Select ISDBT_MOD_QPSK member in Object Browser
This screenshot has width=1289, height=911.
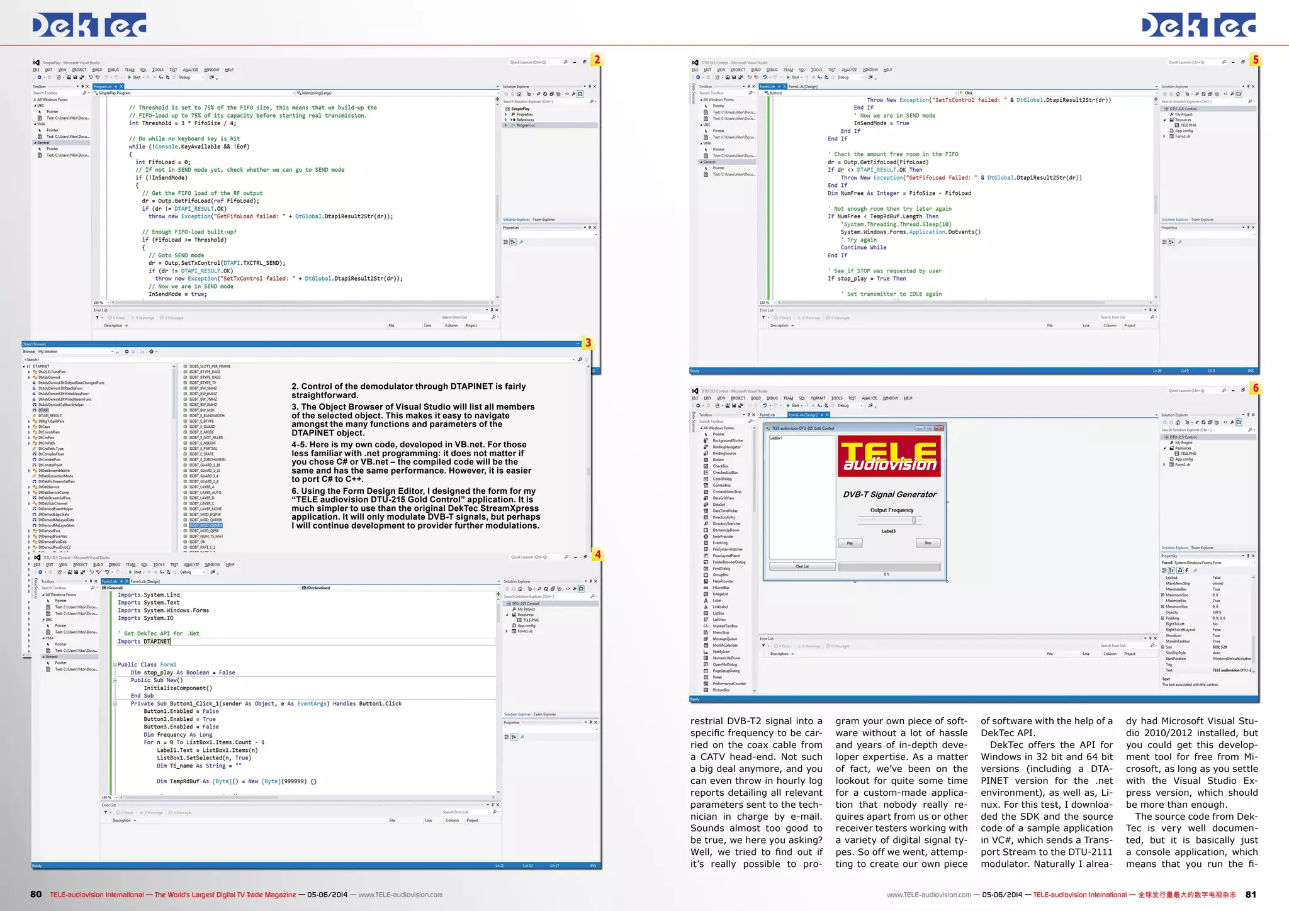205,531
